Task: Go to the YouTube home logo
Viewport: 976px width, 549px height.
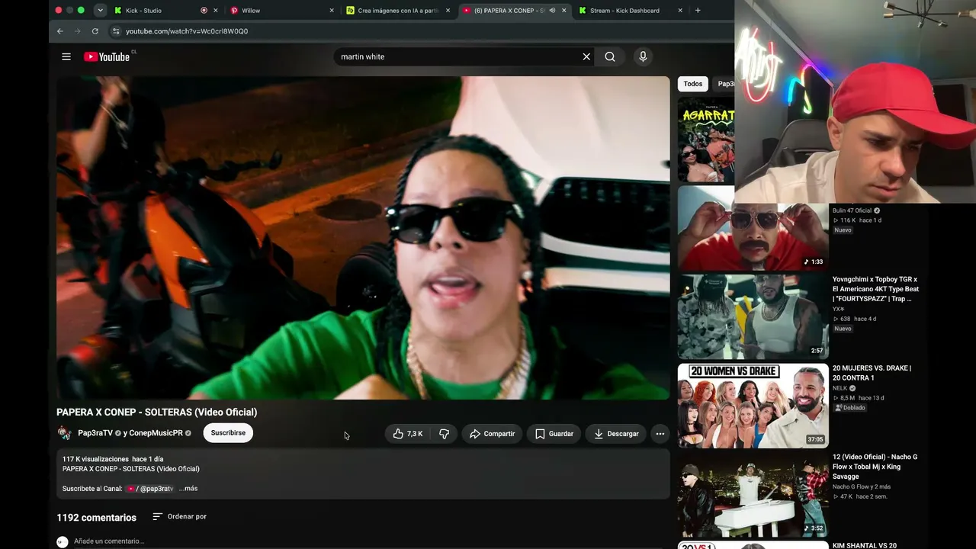Action: pyautogui.click(x=107, y=56)
